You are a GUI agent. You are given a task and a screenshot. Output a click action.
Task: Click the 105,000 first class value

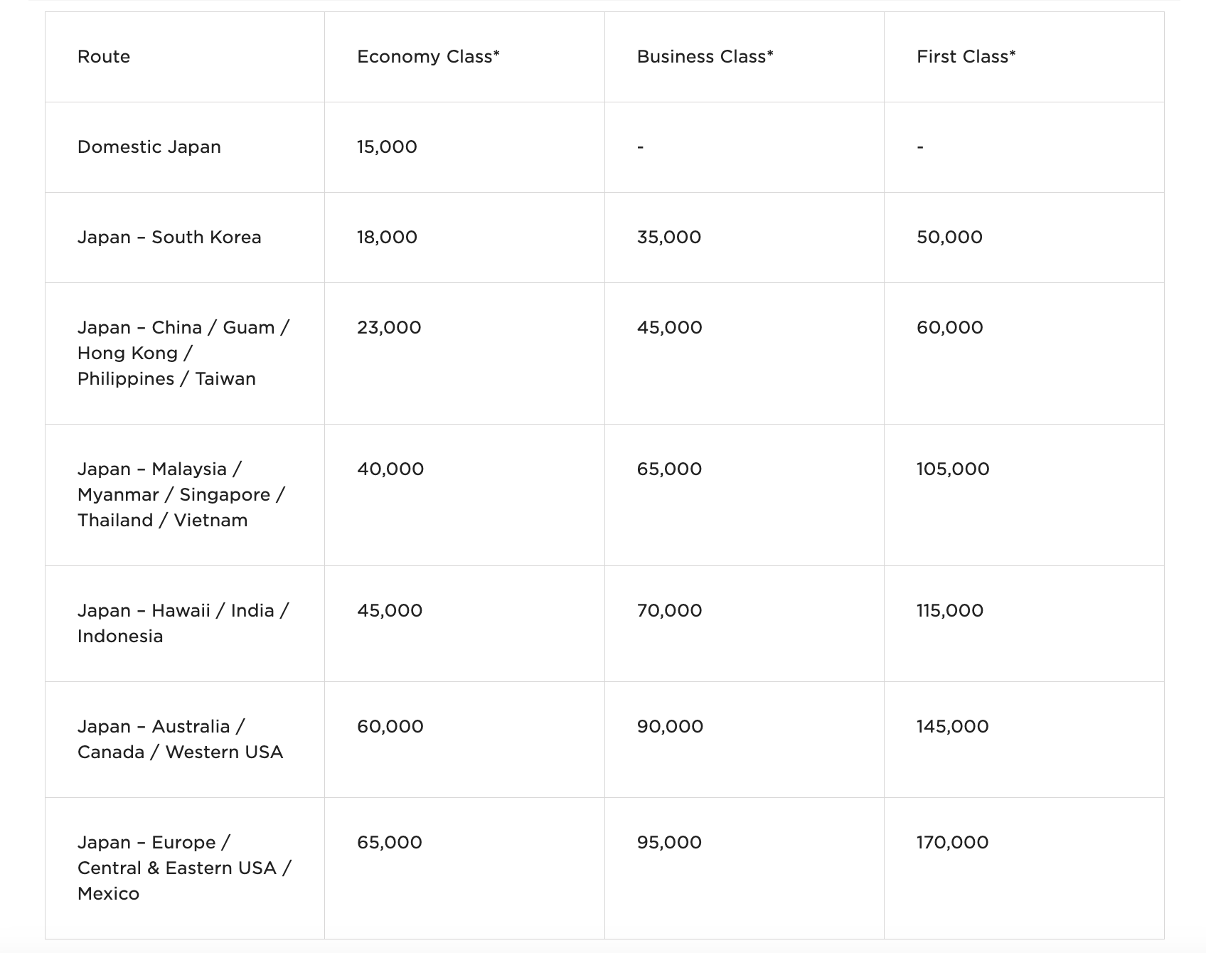coord(953,469)
